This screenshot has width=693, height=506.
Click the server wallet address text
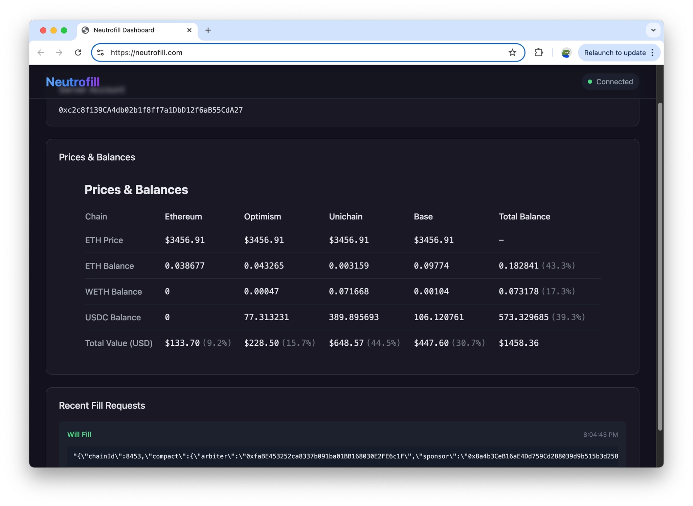point(151,110)
